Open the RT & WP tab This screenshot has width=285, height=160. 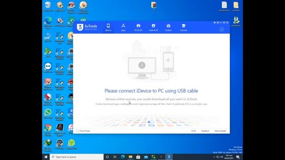click(x=138, y=28)
